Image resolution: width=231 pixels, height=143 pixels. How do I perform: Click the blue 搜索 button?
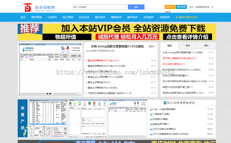pyautogui.click(x=136, y=7)
